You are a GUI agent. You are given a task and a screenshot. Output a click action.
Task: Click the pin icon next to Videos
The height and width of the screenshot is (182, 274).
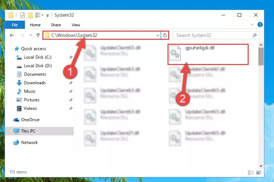[71, 108]
